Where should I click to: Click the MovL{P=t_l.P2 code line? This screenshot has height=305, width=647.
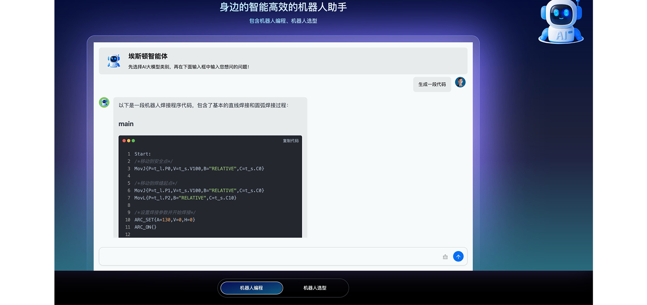[x=186, y=198]
